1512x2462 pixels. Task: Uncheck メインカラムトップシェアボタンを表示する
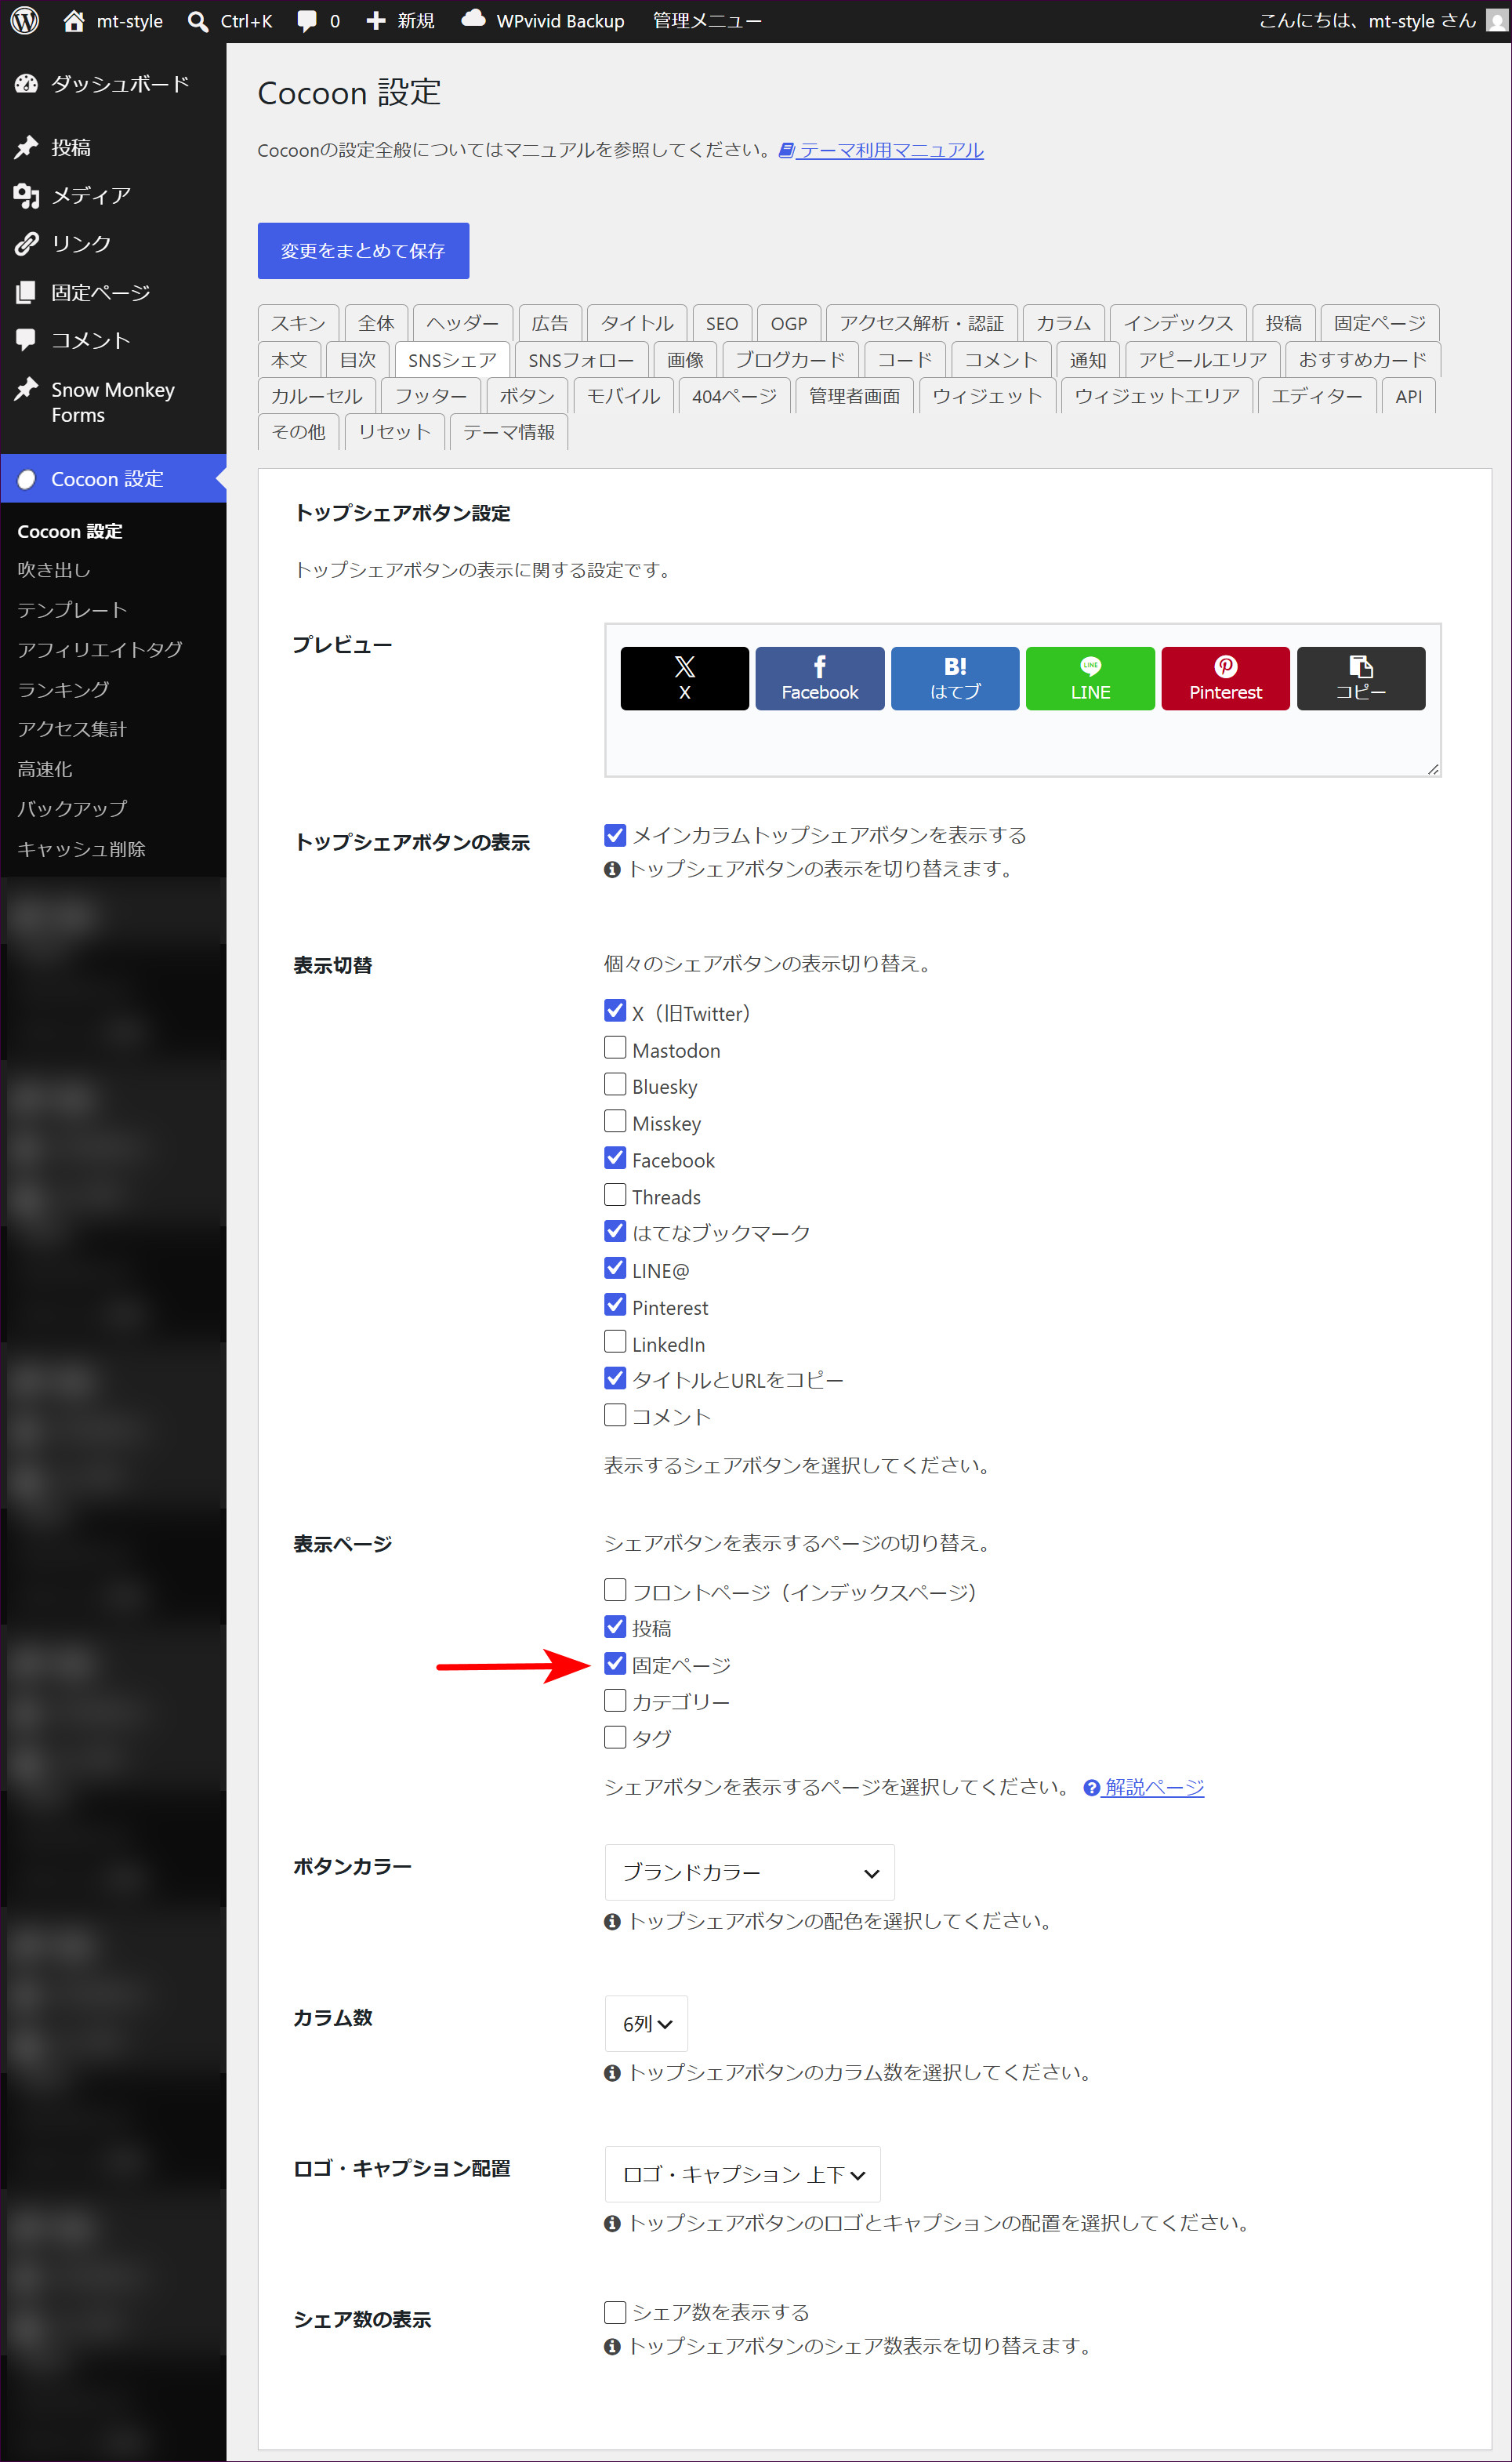(x=615, y=835)
